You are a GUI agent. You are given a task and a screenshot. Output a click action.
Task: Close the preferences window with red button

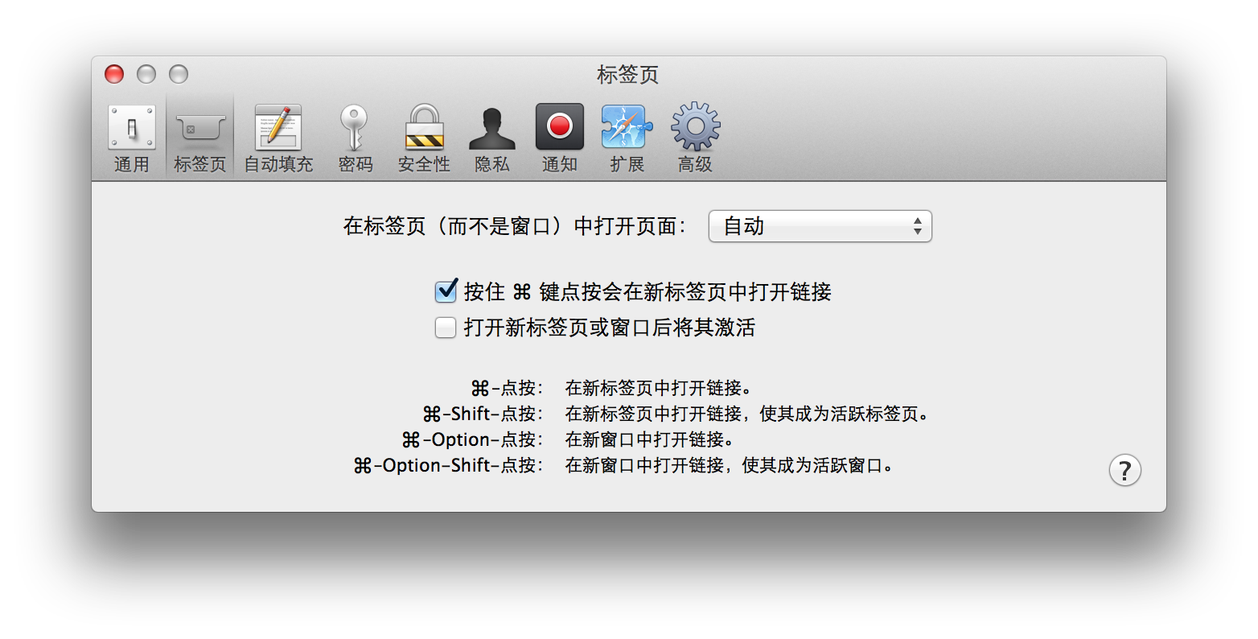[114, 74]
